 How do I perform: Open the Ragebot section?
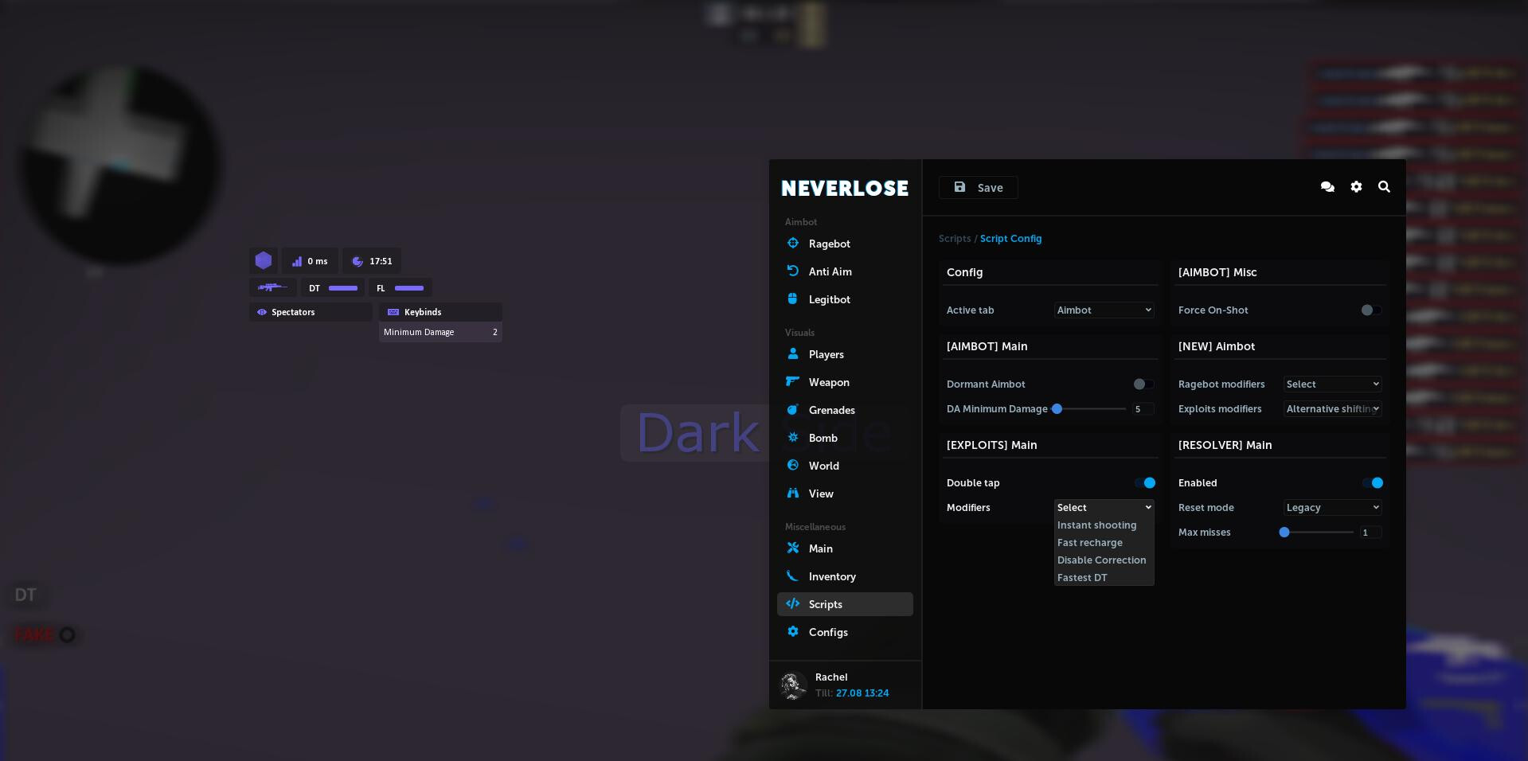pyautogui.click(x=845, y=244)
